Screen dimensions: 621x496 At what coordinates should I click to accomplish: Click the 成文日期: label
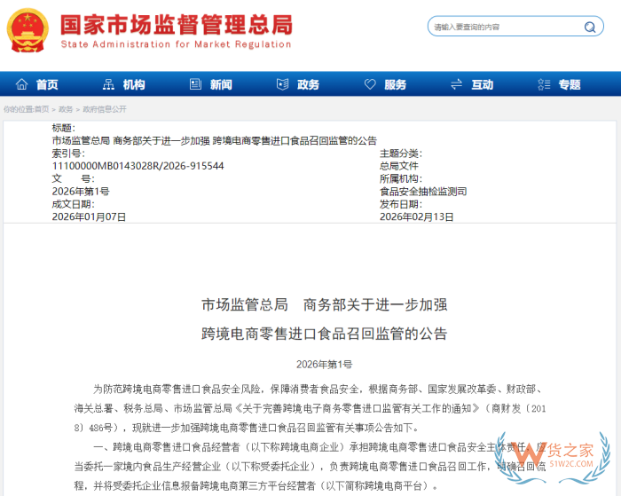point(73,204)
